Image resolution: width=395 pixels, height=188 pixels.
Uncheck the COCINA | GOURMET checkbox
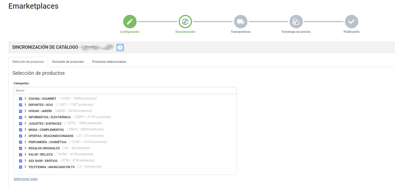tap(20, 99)
